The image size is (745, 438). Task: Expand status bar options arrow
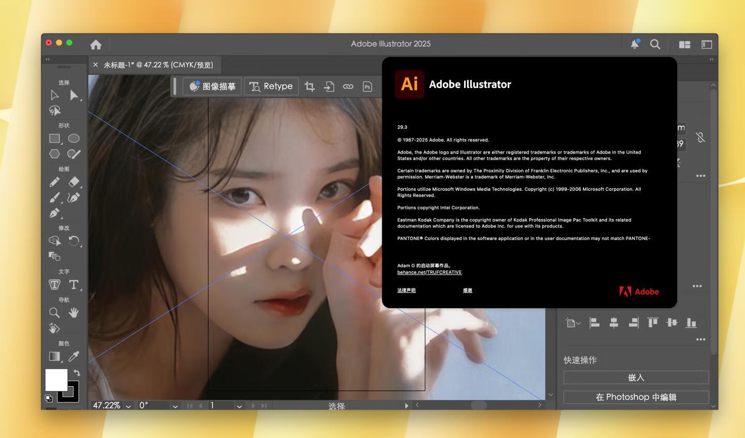(x=407, y=406)
